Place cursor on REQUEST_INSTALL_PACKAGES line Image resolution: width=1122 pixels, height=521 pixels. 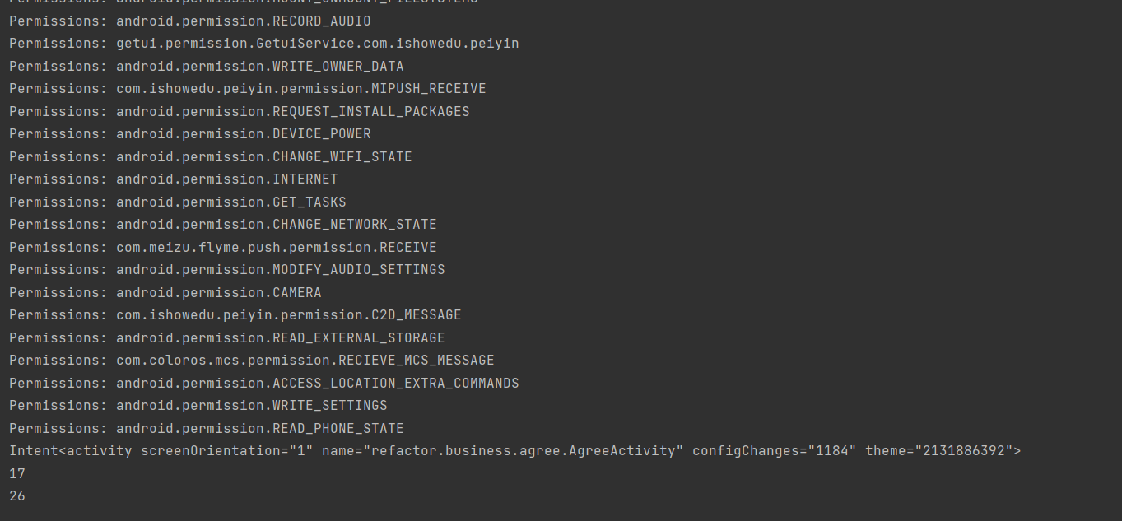[239, 111]
